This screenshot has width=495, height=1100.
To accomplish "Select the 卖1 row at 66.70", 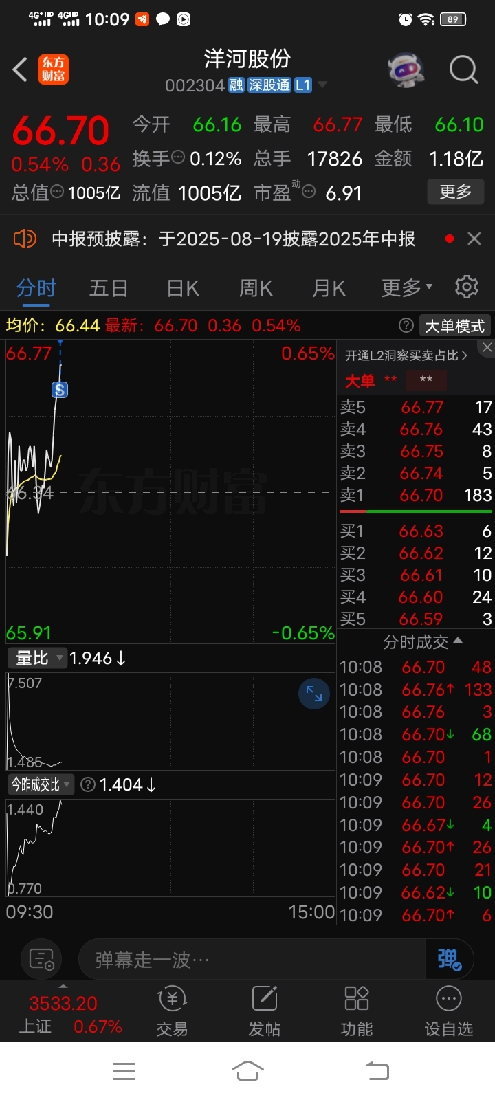I will pos(416,495).
